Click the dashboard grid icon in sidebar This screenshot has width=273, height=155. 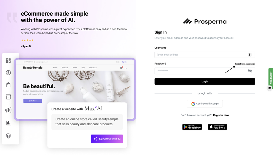[8, 61]
